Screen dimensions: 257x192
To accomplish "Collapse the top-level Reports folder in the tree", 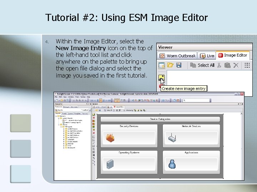I will [x=56, y=116].
